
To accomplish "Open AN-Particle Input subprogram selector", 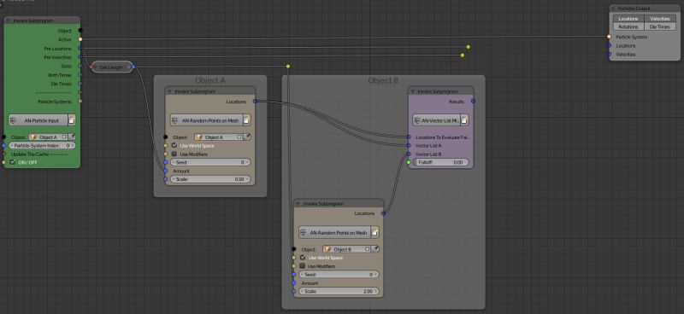I will pos(38,119).
